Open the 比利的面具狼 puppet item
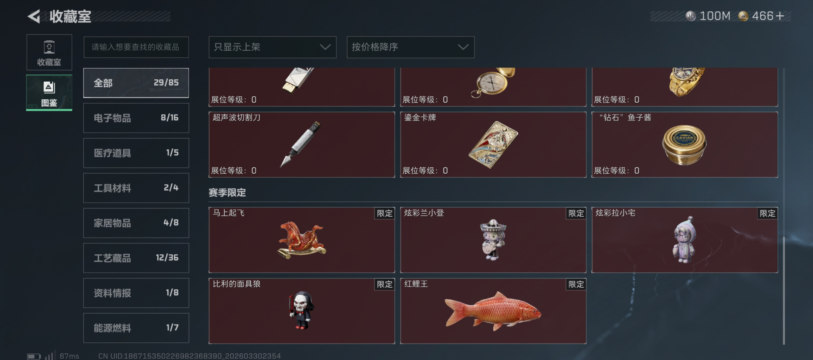 pos(302,311)
